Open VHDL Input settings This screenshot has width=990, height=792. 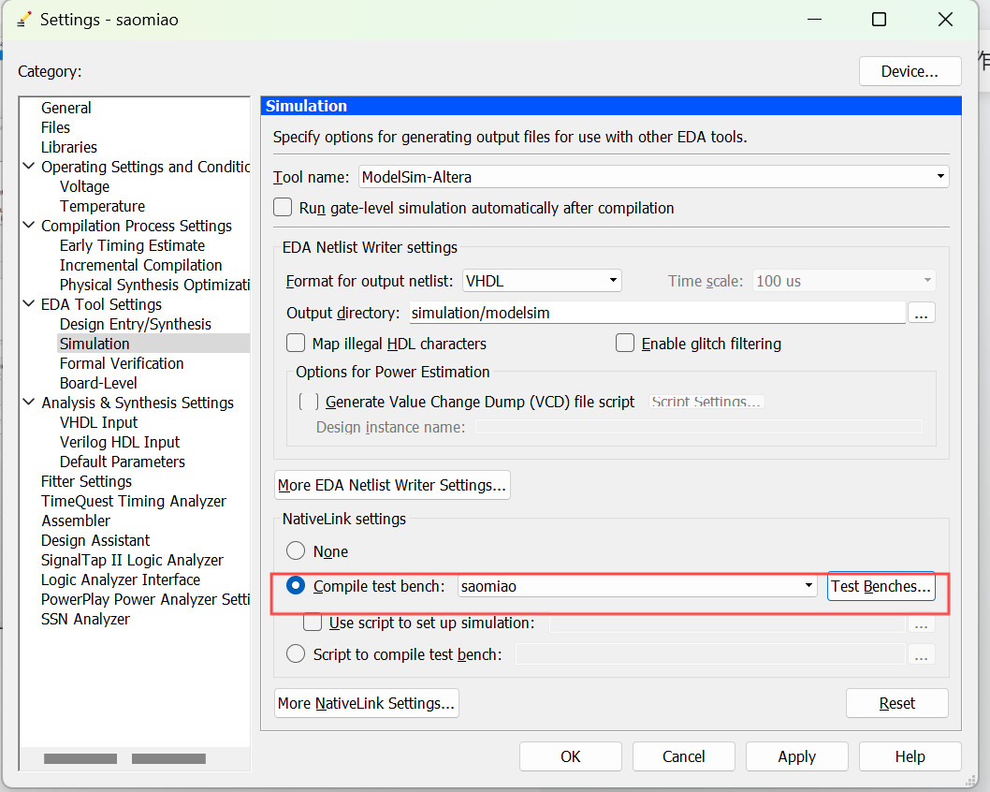98,422
